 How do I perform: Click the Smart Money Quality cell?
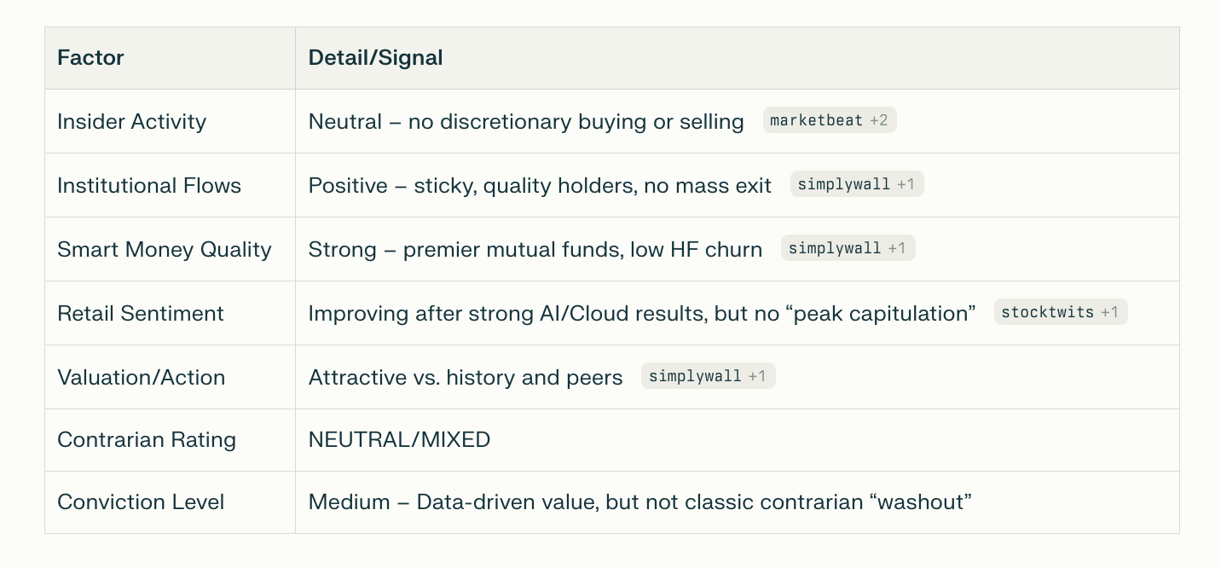click(x=164, y=250)
